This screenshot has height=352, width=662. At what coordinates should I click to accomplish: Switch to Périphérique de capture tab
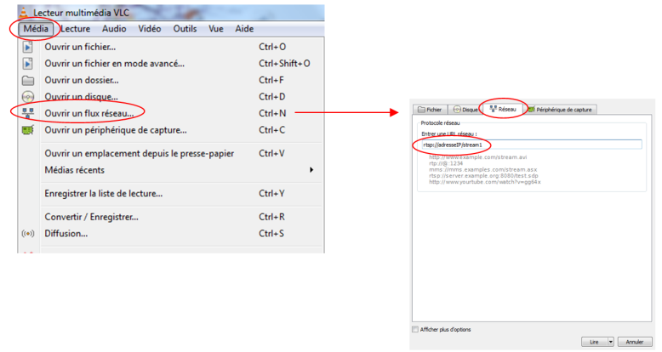point(560,110)
